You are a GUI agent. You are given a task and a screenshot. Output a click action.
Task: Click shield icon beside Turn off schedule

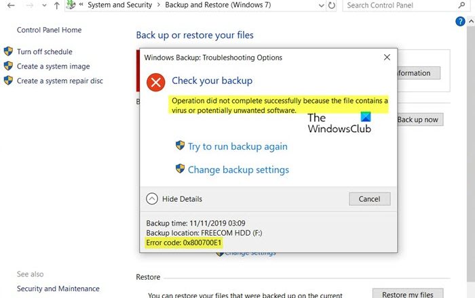pyautogui.click(x=8, y=51)
